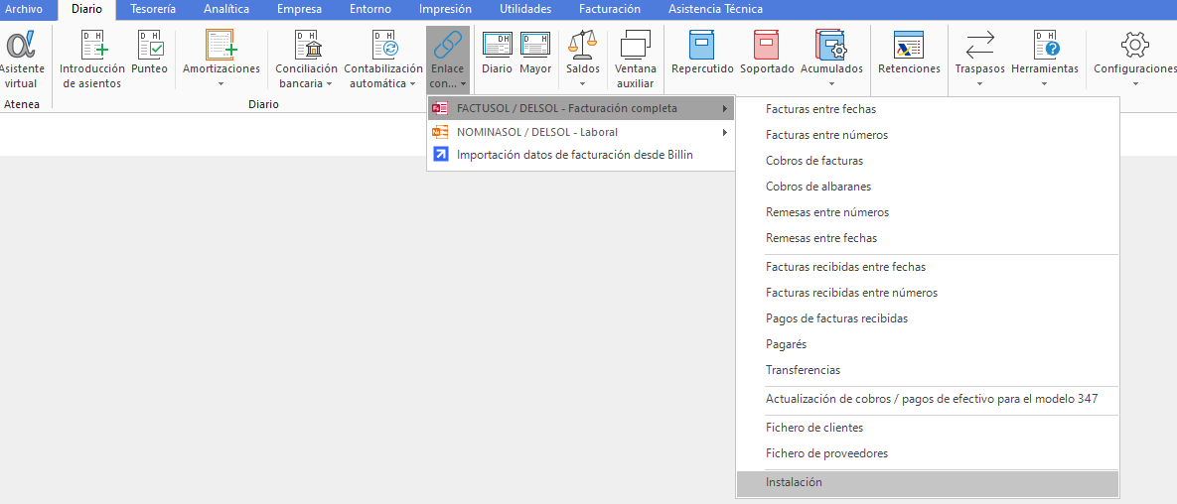Open the Retenciones icon
Image resolution: width=1177 pixels, height=504 pixels.
point(909,46)
